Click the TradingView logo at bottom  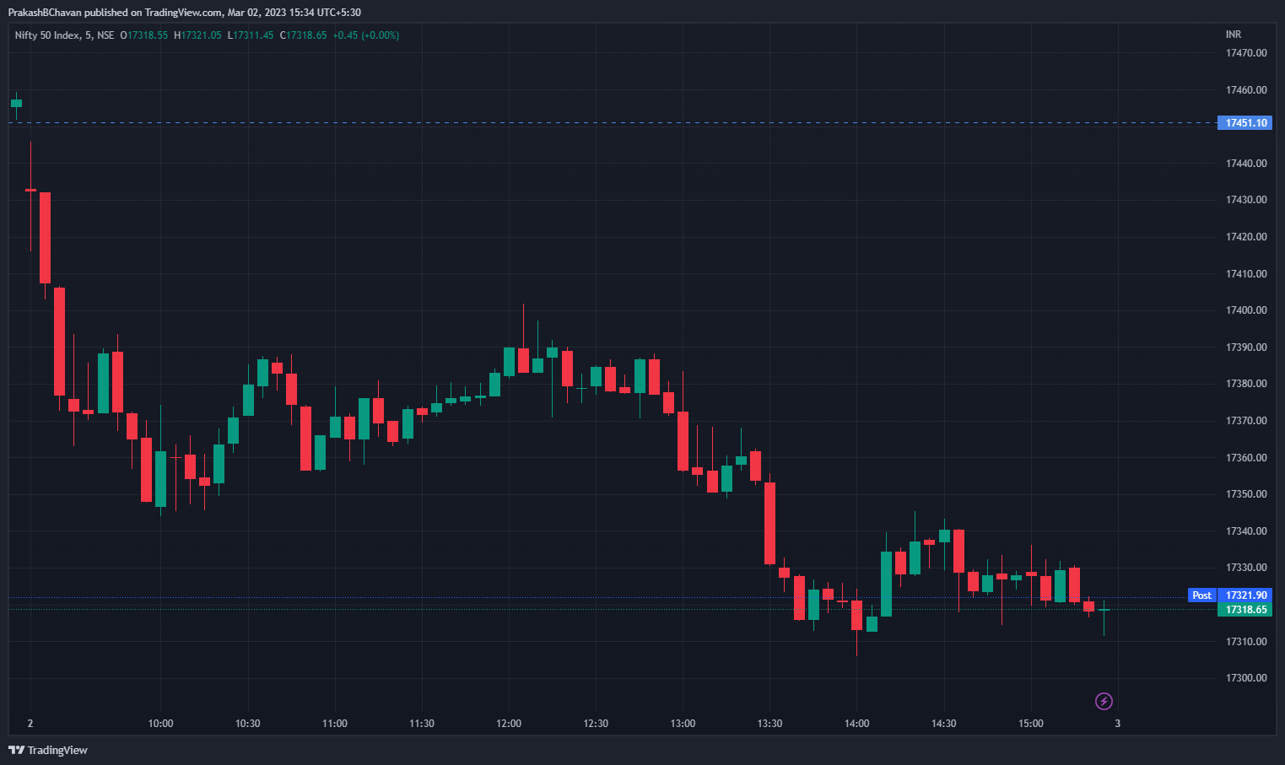pos(48,750)
